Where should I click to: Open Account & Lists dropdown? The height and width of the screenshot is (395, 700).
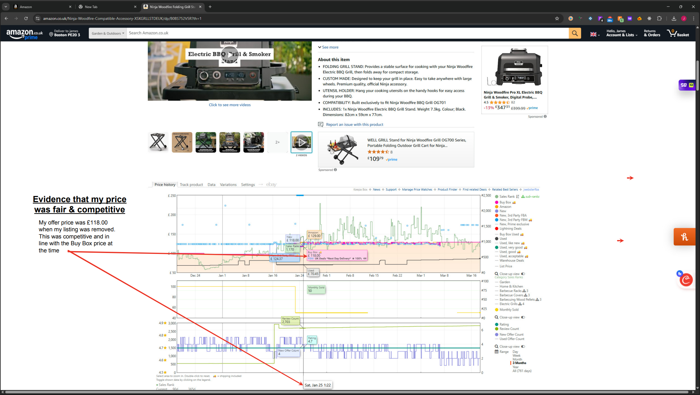click(622, 33)
